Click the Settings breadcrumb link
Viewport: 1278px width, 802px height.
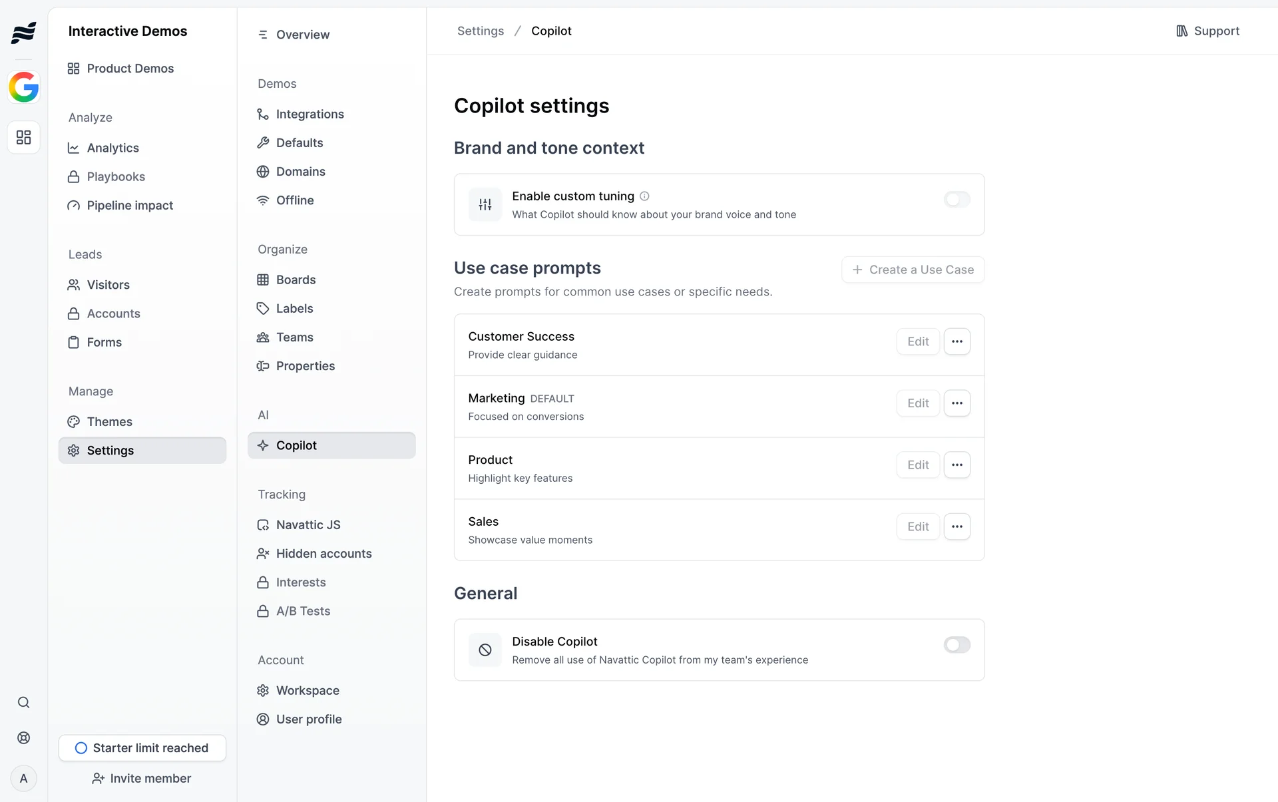pyautogui.click(x=480, y=31)
